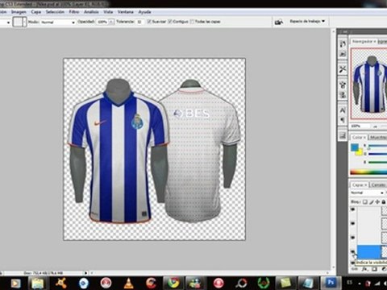This screenshot has height=290, width=387.
Task: Toggle lock position move icon
Action: (377, 201)
